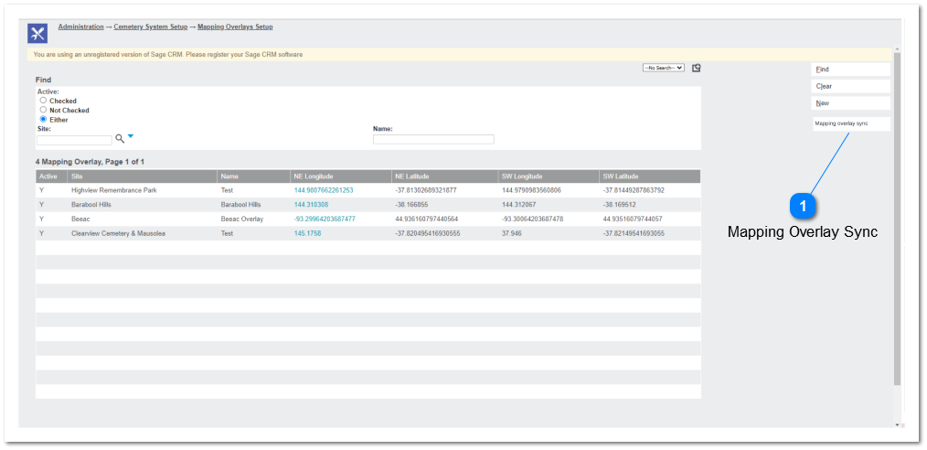Viewport: 927px width, 450px height.
Task: Click -38.169512 SW latitude cell
Action: pos(619,205)
